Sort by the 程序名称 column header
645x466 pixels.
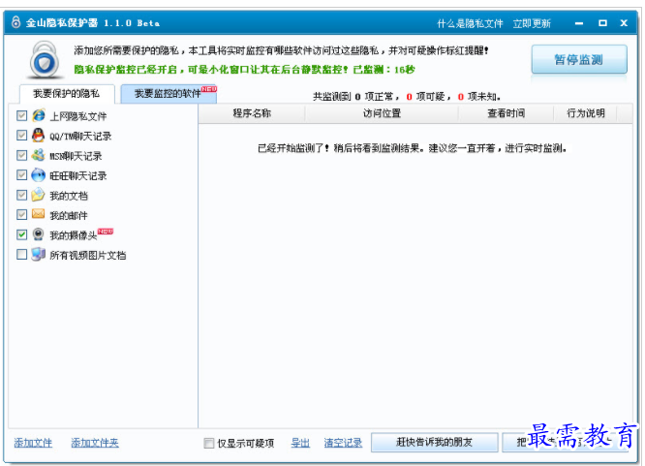coord(252,113)
